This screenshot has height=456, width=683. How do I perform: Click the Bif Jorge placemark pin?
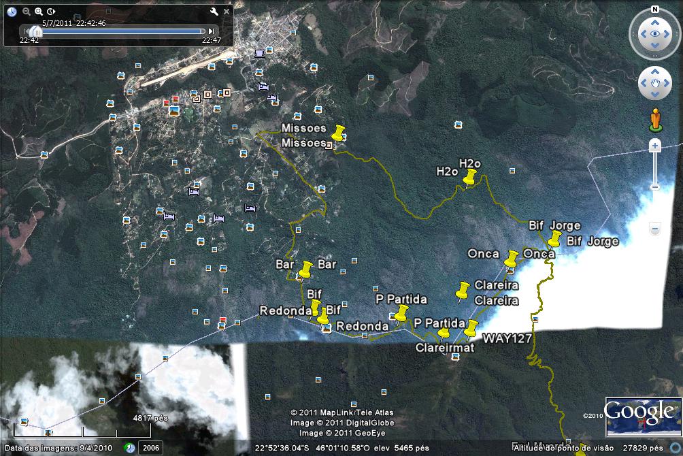tap(554, 239)
